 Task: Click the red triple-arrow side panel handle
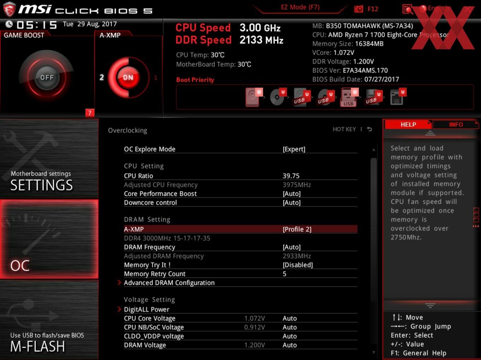click(x=476, y=226)
